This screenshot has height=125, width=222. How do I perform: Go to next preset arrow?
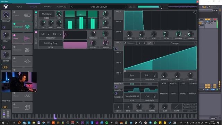125,7
